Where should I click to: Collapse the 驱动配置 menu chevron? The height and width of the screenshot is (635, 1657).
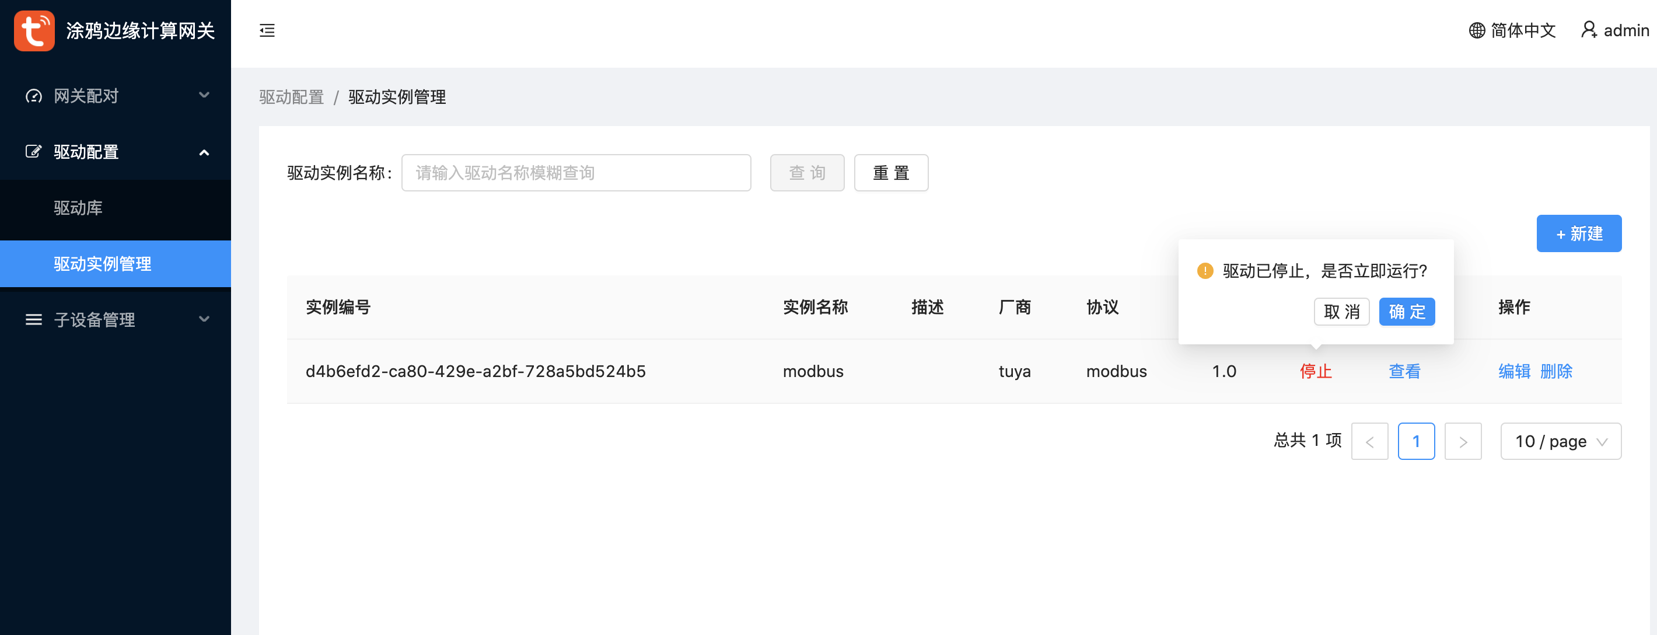(204, 152)
